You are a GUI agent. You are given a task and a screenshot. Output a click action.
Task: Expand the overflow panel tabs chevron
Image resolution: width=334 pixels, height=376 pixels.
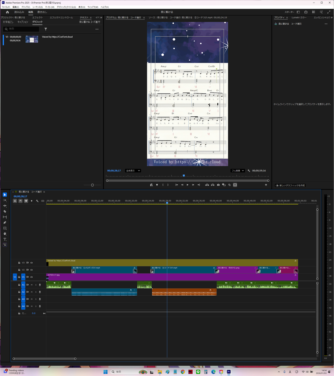coord(101,18)
